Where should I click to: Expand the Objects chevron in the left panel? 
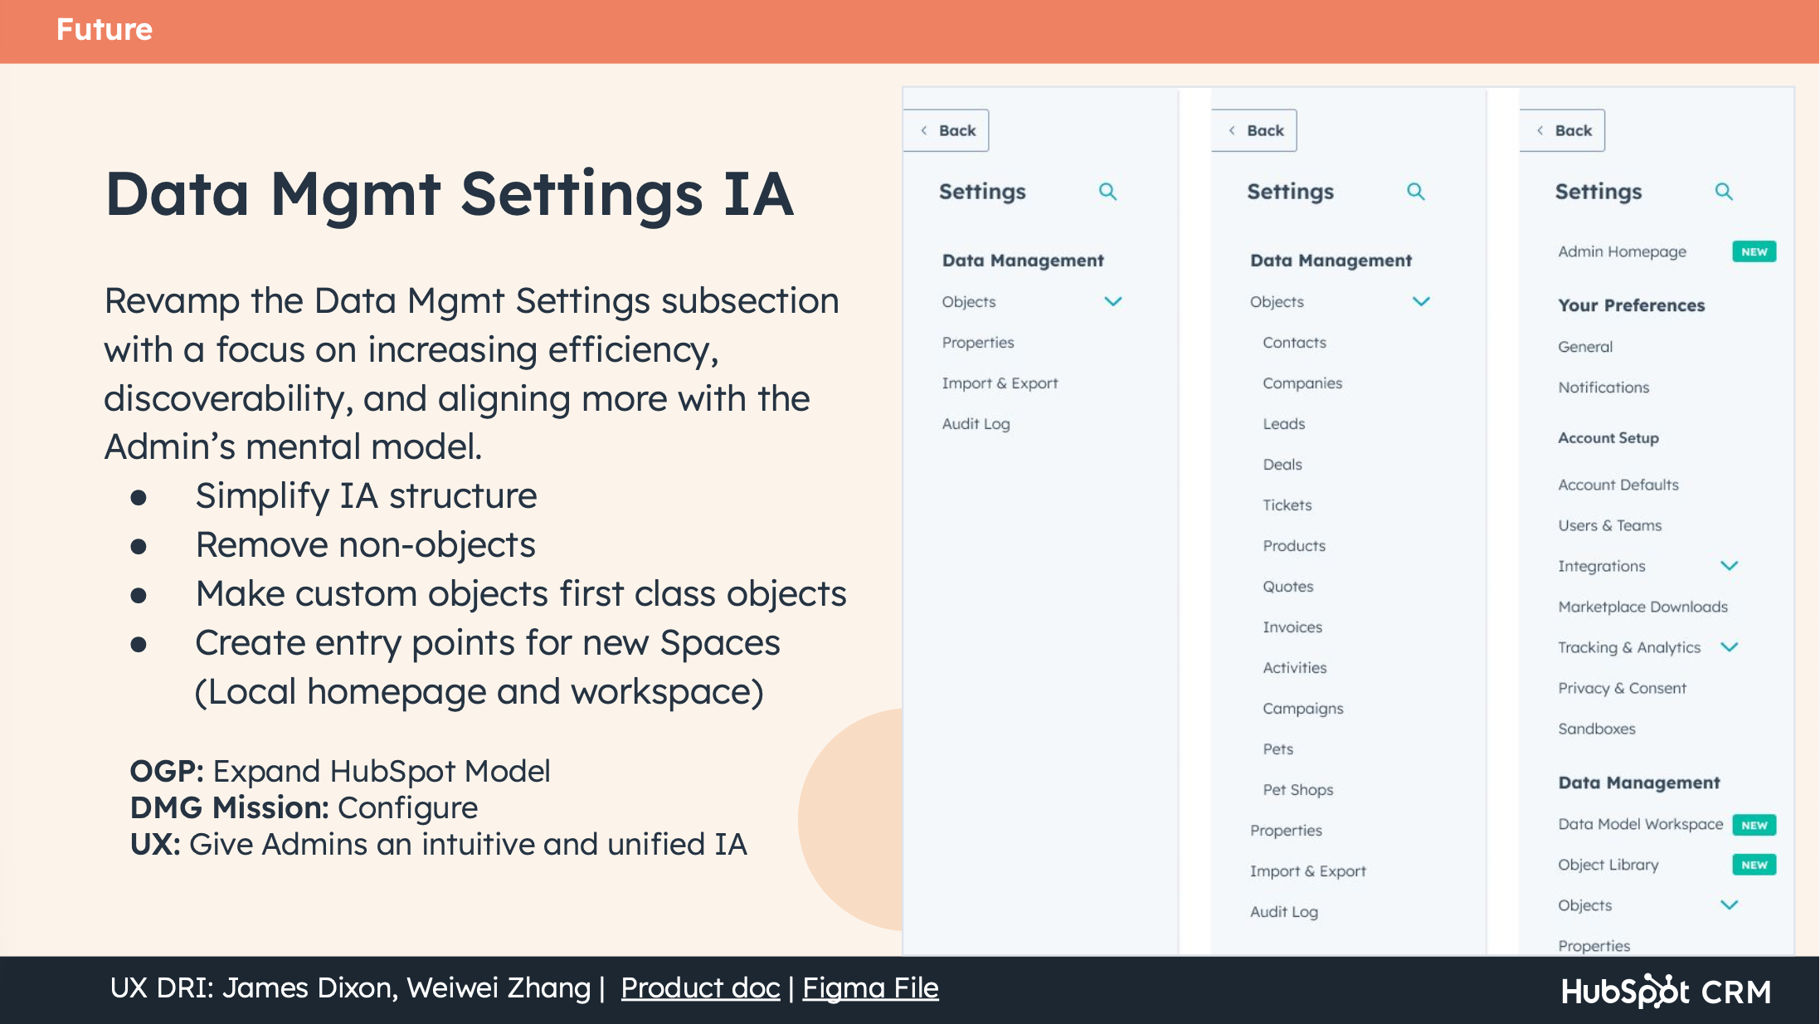pos(1112,301)
